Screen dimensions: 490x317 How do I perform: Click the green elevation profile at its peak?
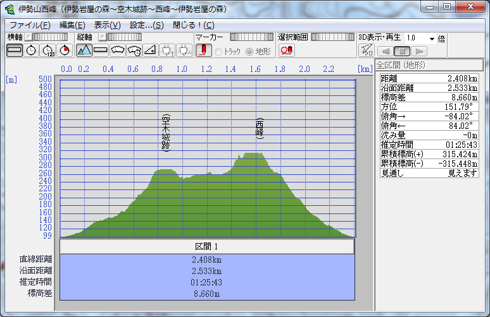[x=253, y=155]
